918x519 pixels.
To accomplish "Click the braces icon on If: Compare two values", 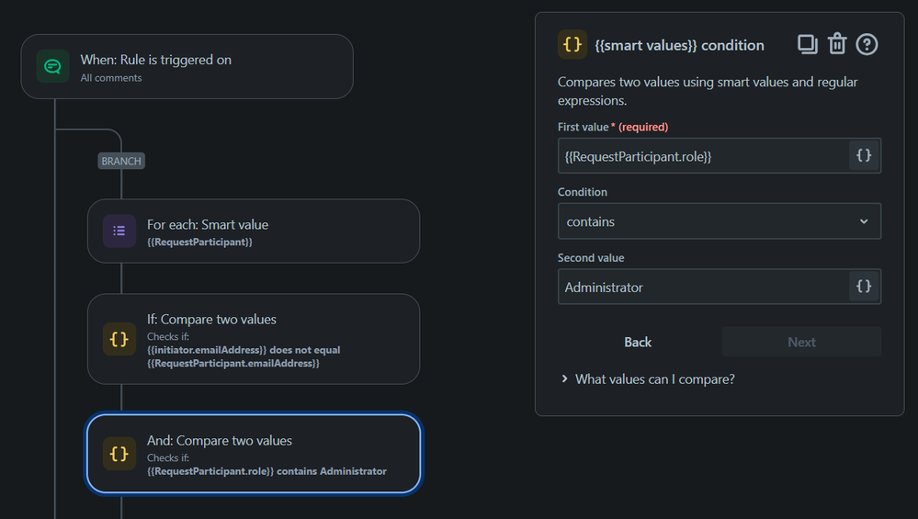I will (119, 339).
